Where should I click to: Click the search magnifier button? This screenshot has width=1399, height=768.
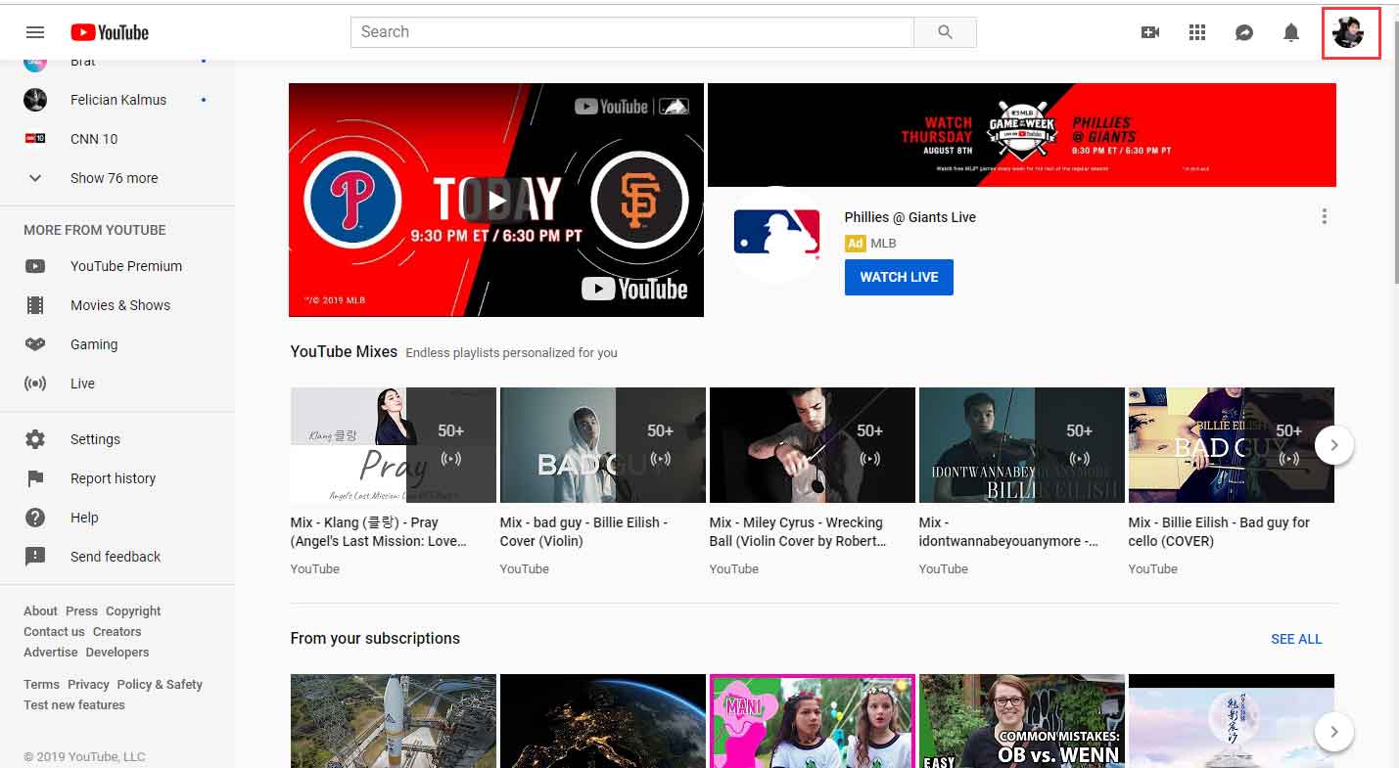pos(945,32)
